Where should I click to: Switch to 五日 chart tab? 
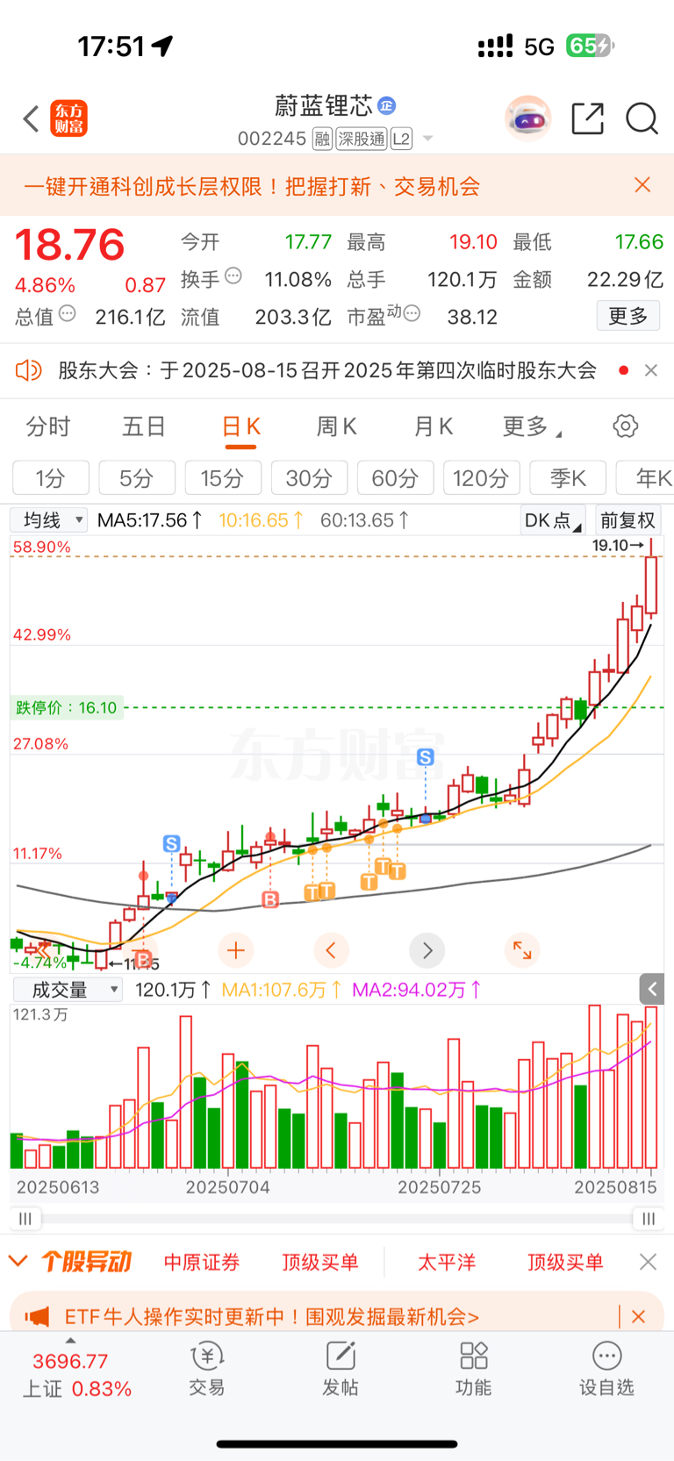point(144,426)
